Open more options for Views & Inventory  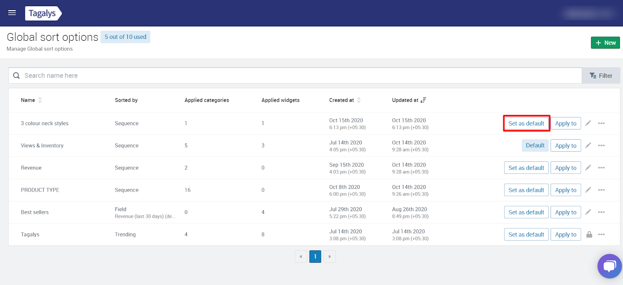tap(601, 145)
